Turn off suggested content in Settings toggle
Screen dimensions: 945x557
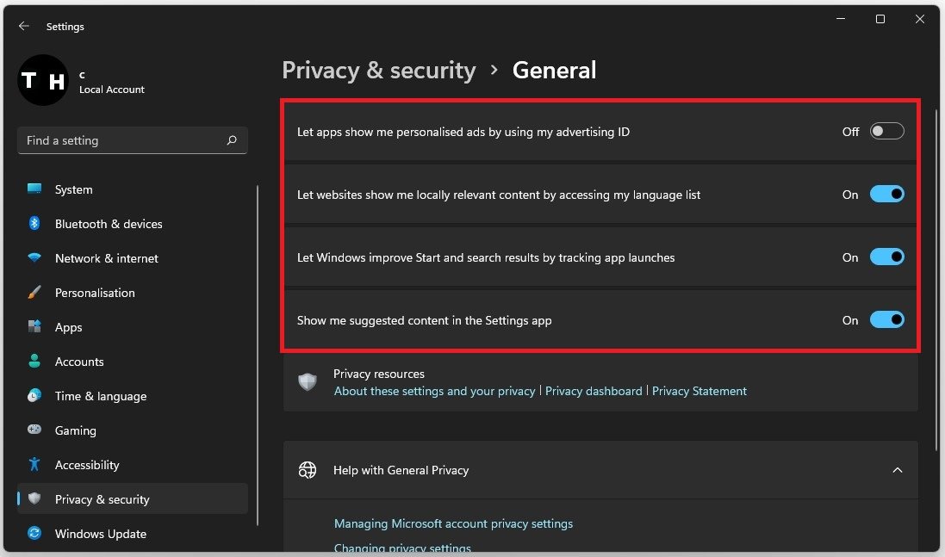point(886,320)
